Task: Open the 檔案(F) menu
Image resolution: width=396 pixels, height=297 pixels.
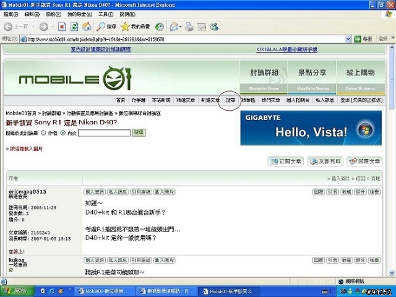Action: coord(11,14)
